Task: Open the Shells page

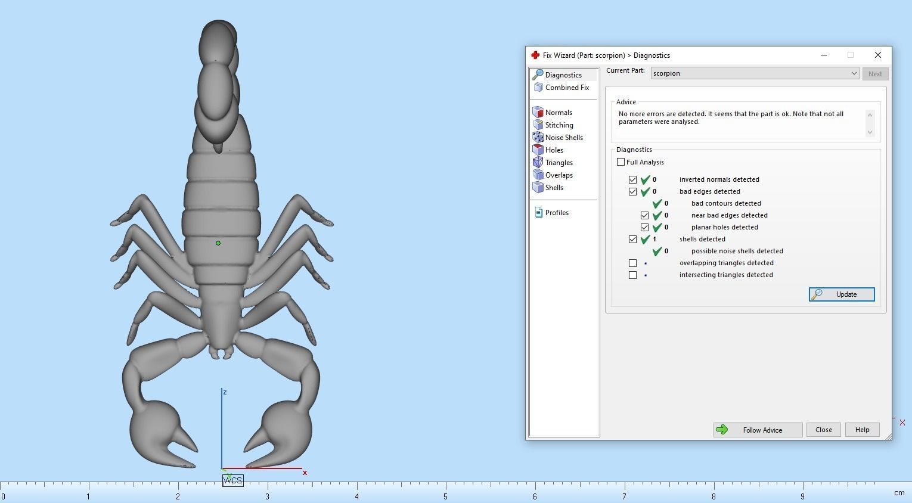Action: pos(554,188)
